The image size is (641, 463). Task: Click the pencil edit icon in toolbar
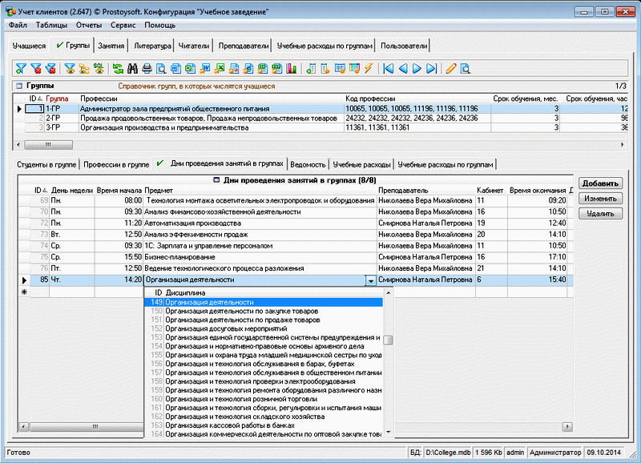450,69
